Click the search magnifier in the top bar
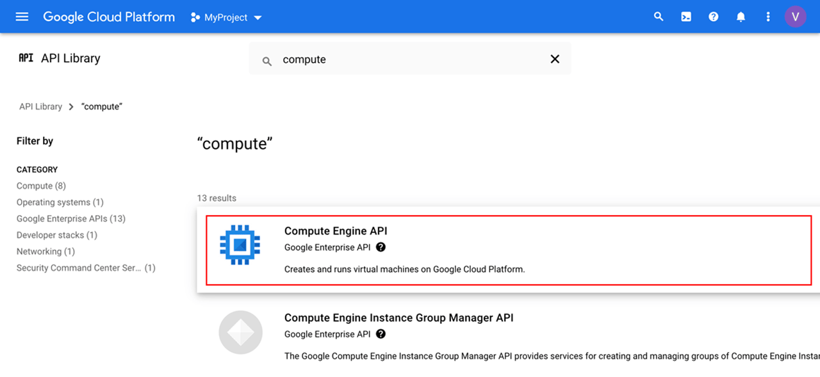 [x=659, y=17]
